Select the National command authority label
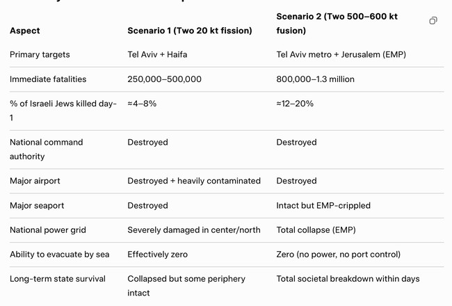The height and width of the screenshot is (306, 452). (46, 149)
